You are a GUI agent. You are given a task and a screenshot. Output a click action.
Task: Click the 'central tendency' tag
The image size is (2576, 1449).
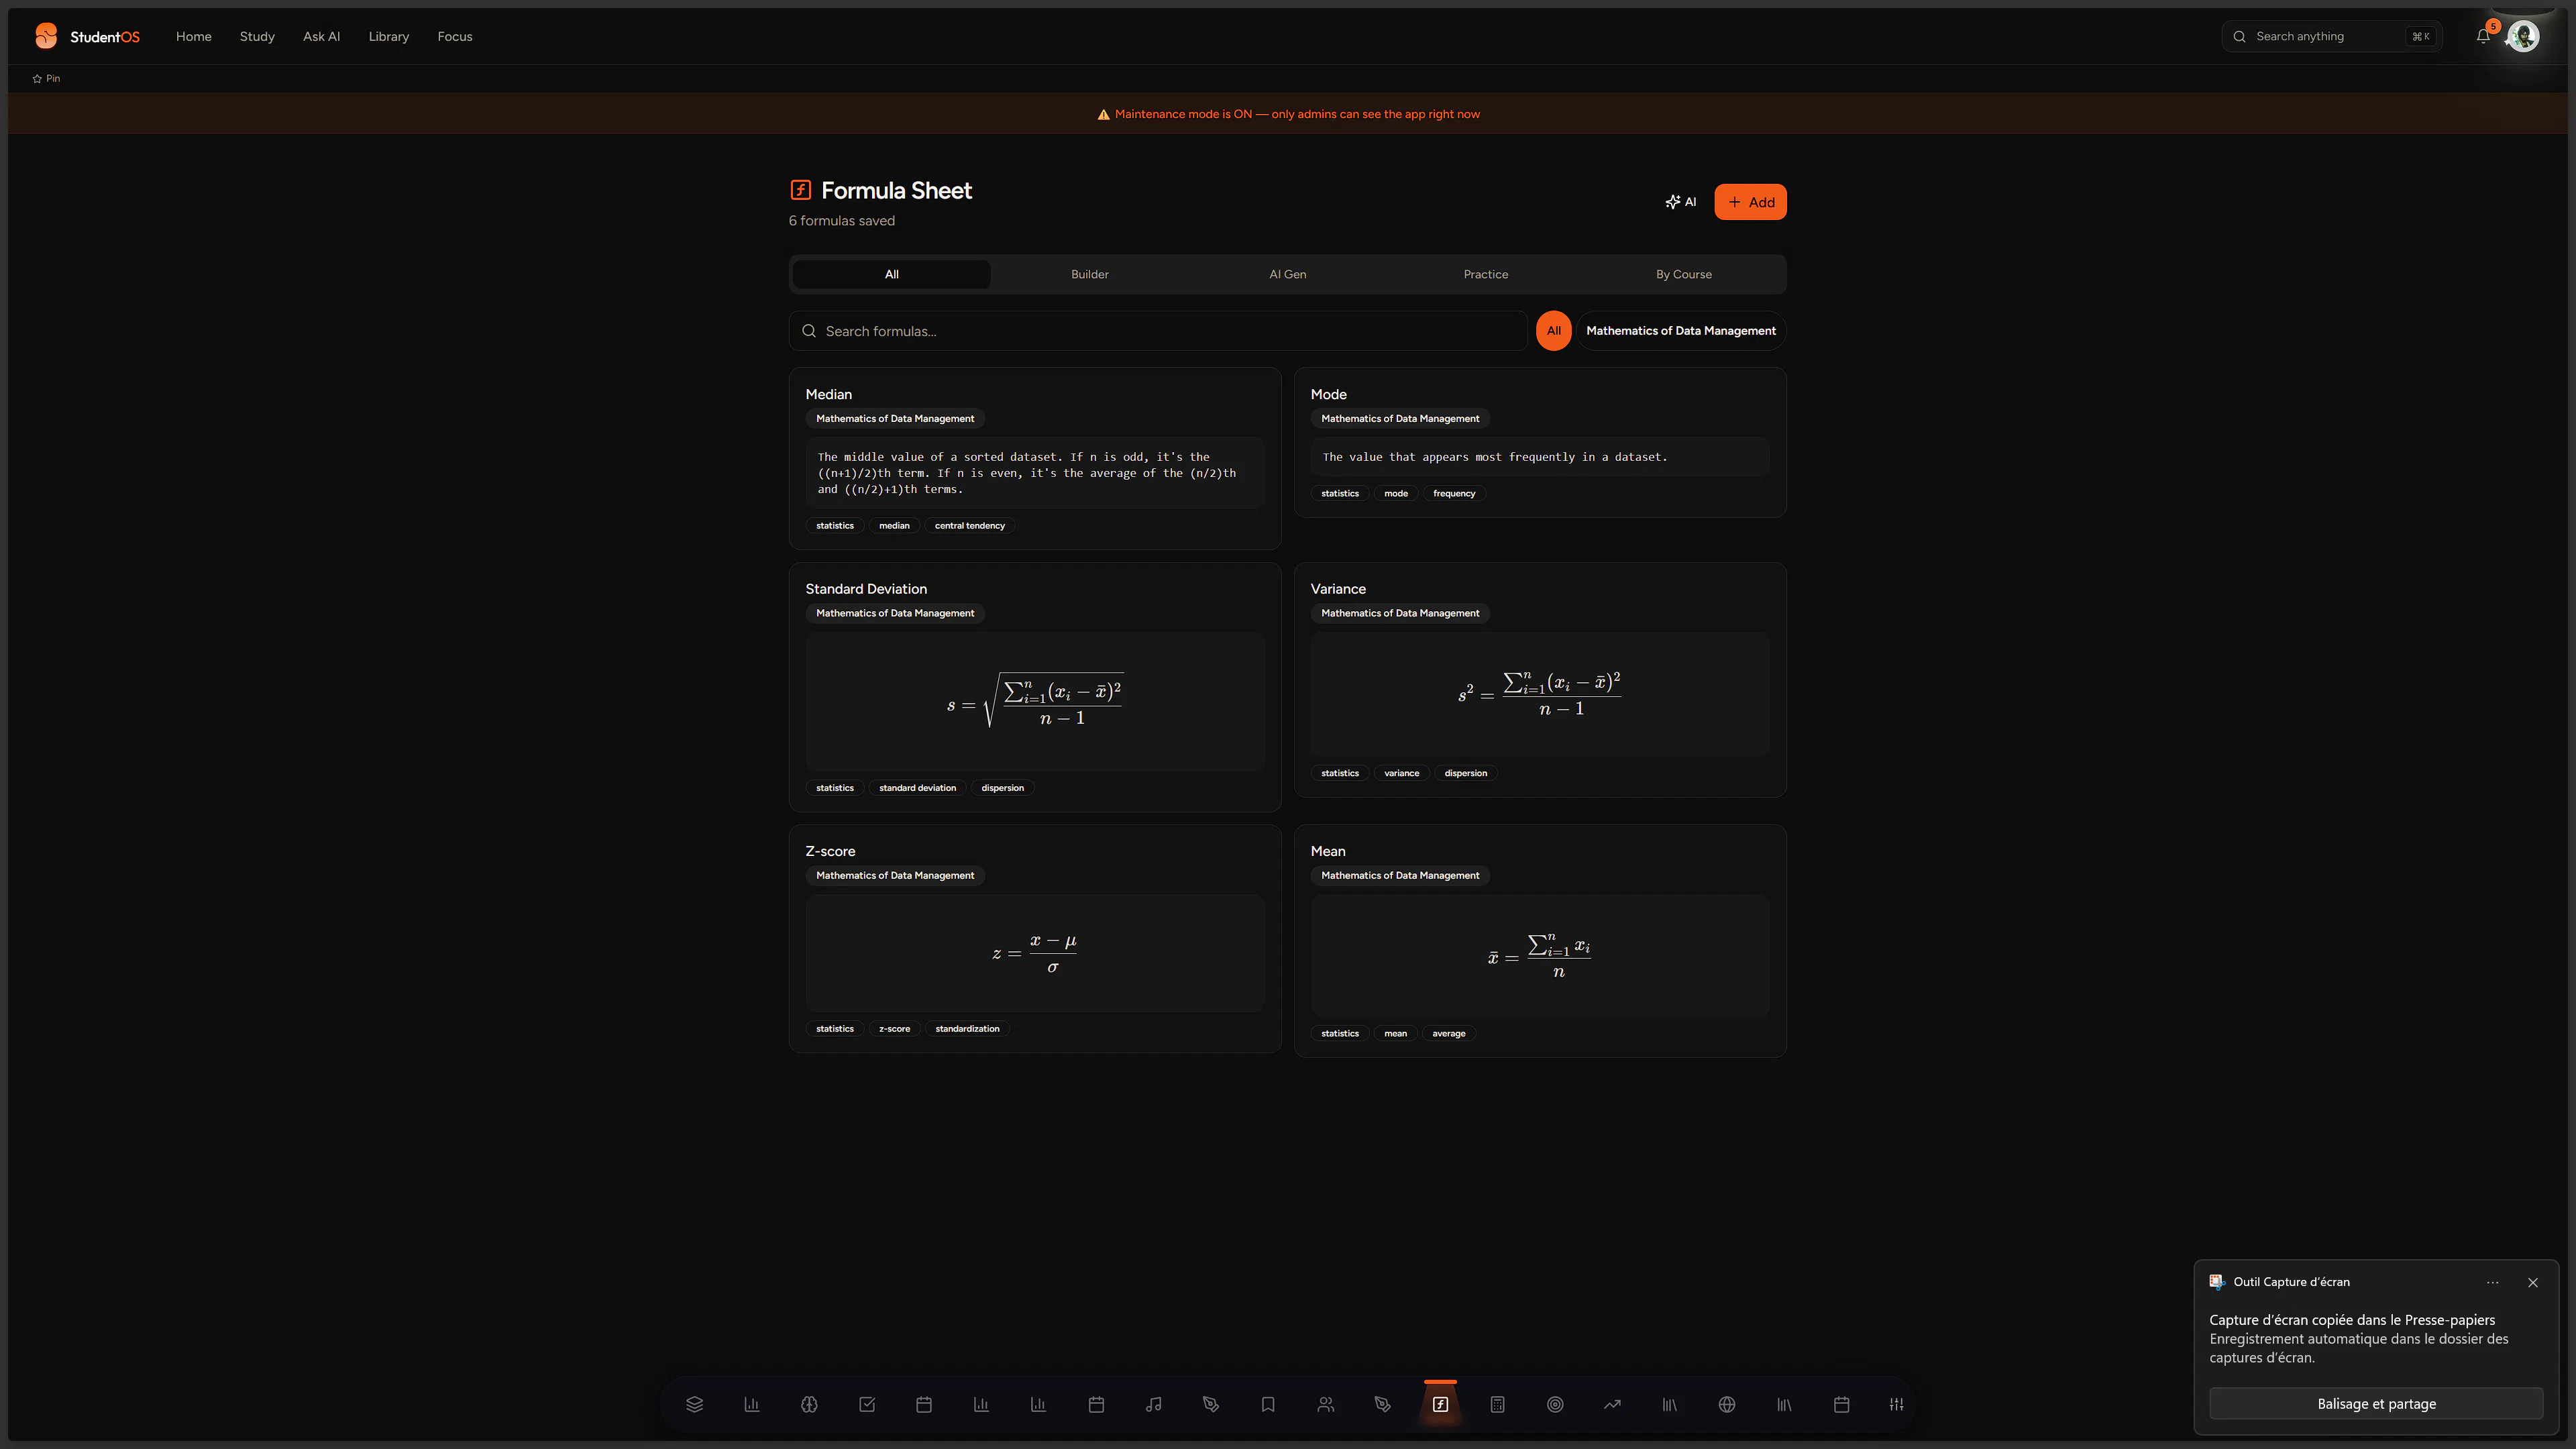[x=970, y=526]
